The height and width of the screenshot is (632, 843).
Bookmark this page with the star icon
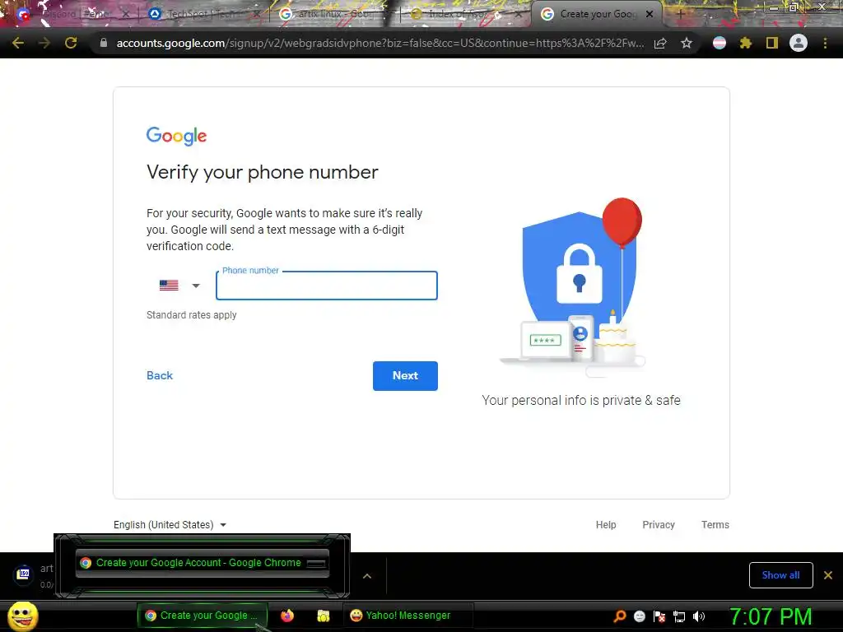pyautogui.click(x=687, y=43)
